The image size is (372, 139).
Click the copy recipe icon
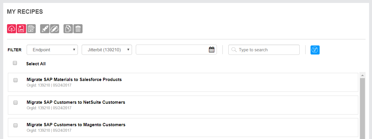68,29
